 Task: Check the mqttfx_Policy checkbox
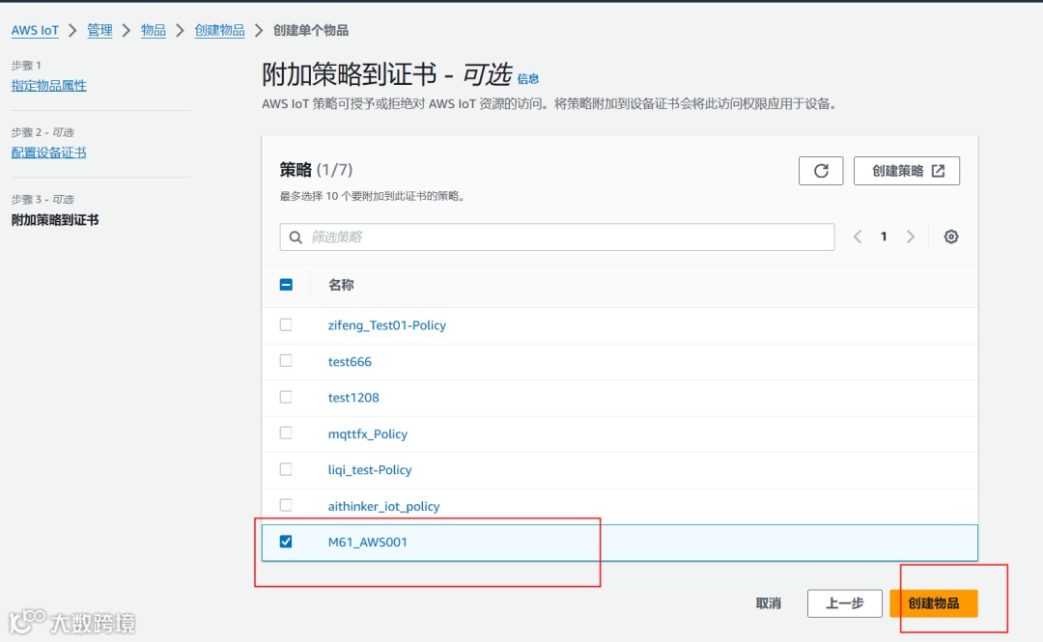coord(286,433)
